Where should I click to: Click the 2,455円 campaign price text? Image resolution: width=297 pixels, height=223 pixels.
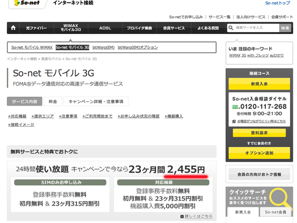point(186,169)
